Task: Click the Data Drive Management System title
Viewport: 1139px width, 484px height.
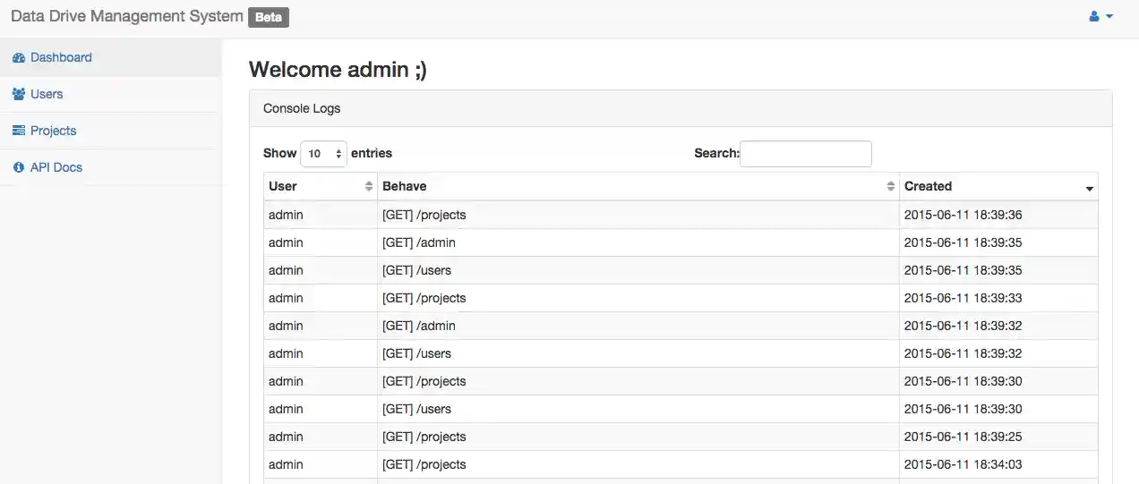Action: [126, 16]
